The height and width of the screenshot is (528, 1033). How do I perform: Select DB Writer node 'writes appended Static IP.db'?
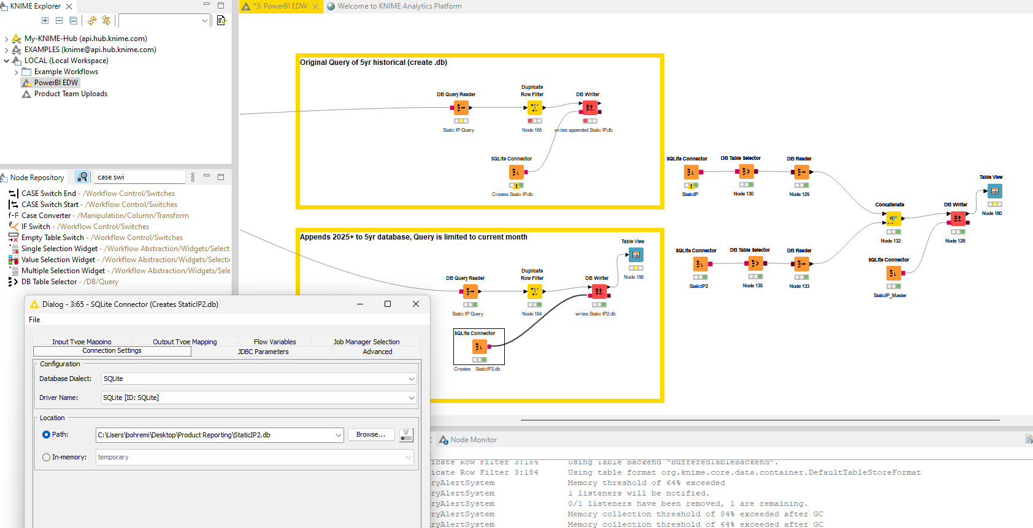pyautogui.click(x=590, y=108)
